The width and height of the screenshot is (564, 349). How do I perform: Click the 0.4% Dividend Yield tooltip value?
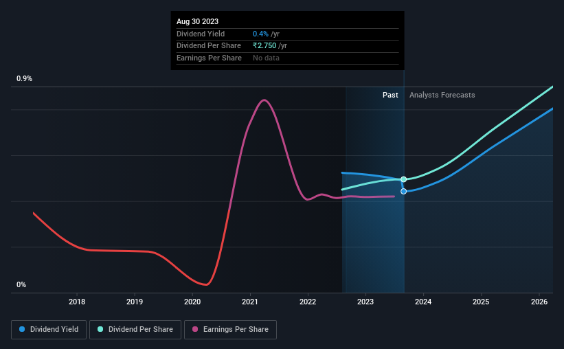[260, 34]
